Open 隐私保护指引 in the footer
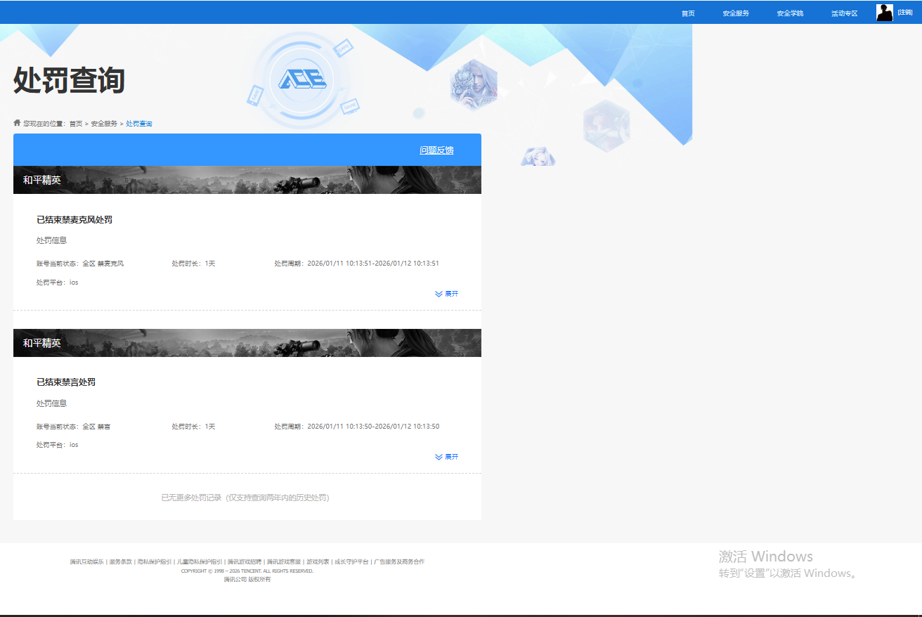 pyautogui.click(x=155, y=562)
